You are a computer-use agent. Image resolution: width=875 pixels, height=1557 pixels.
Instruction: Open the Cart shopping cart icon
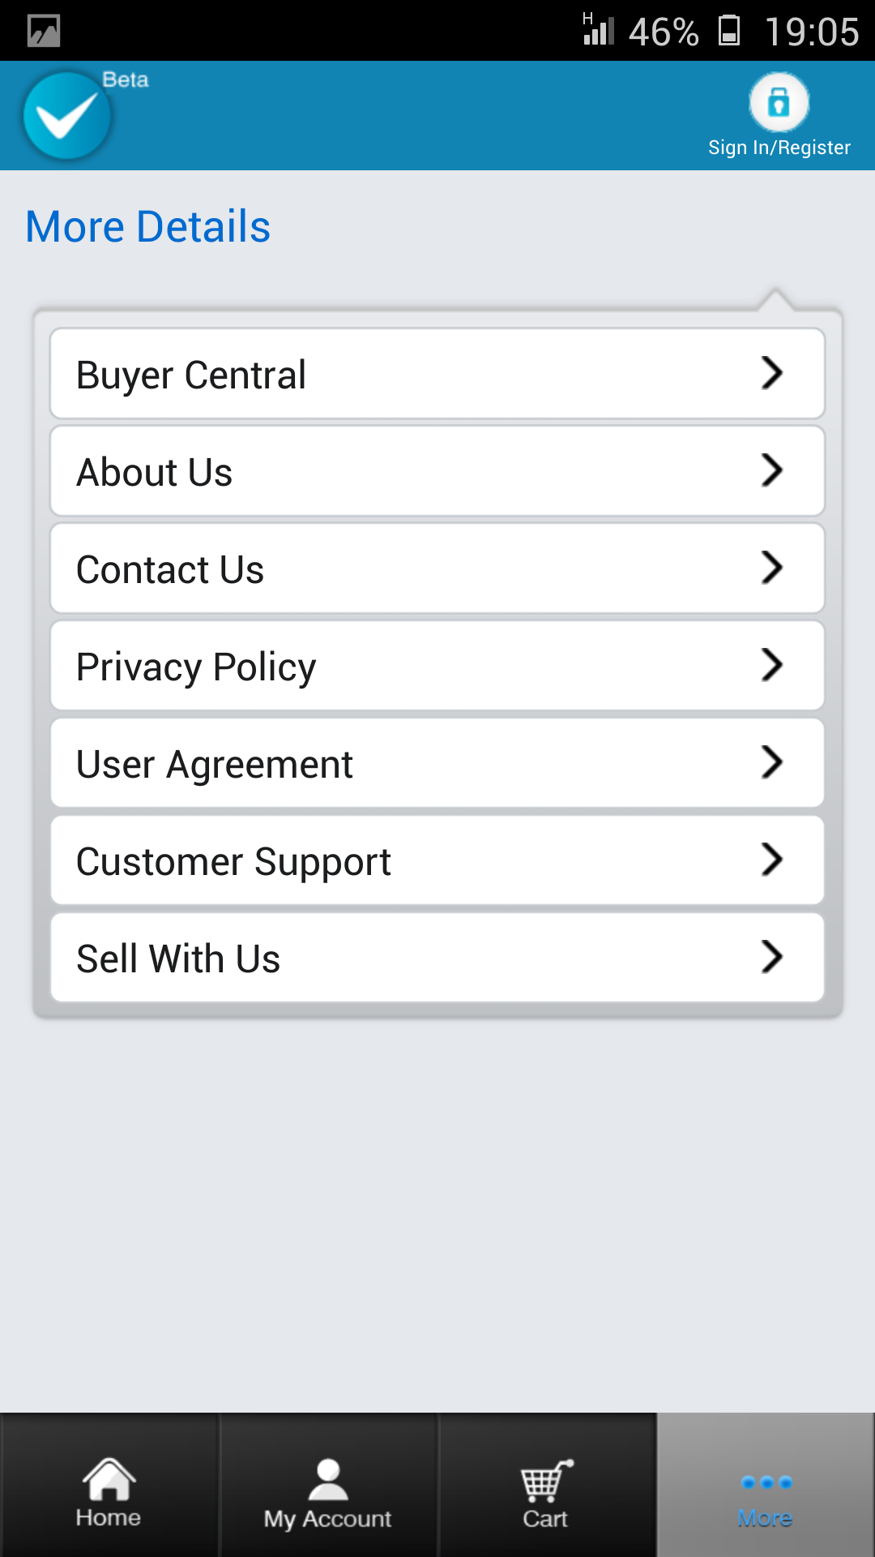pos(546,1481)
